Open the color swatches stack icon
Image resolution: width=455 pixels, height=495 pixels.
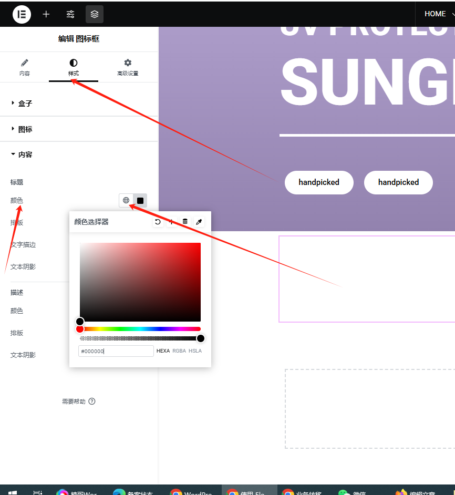point(185,222)
